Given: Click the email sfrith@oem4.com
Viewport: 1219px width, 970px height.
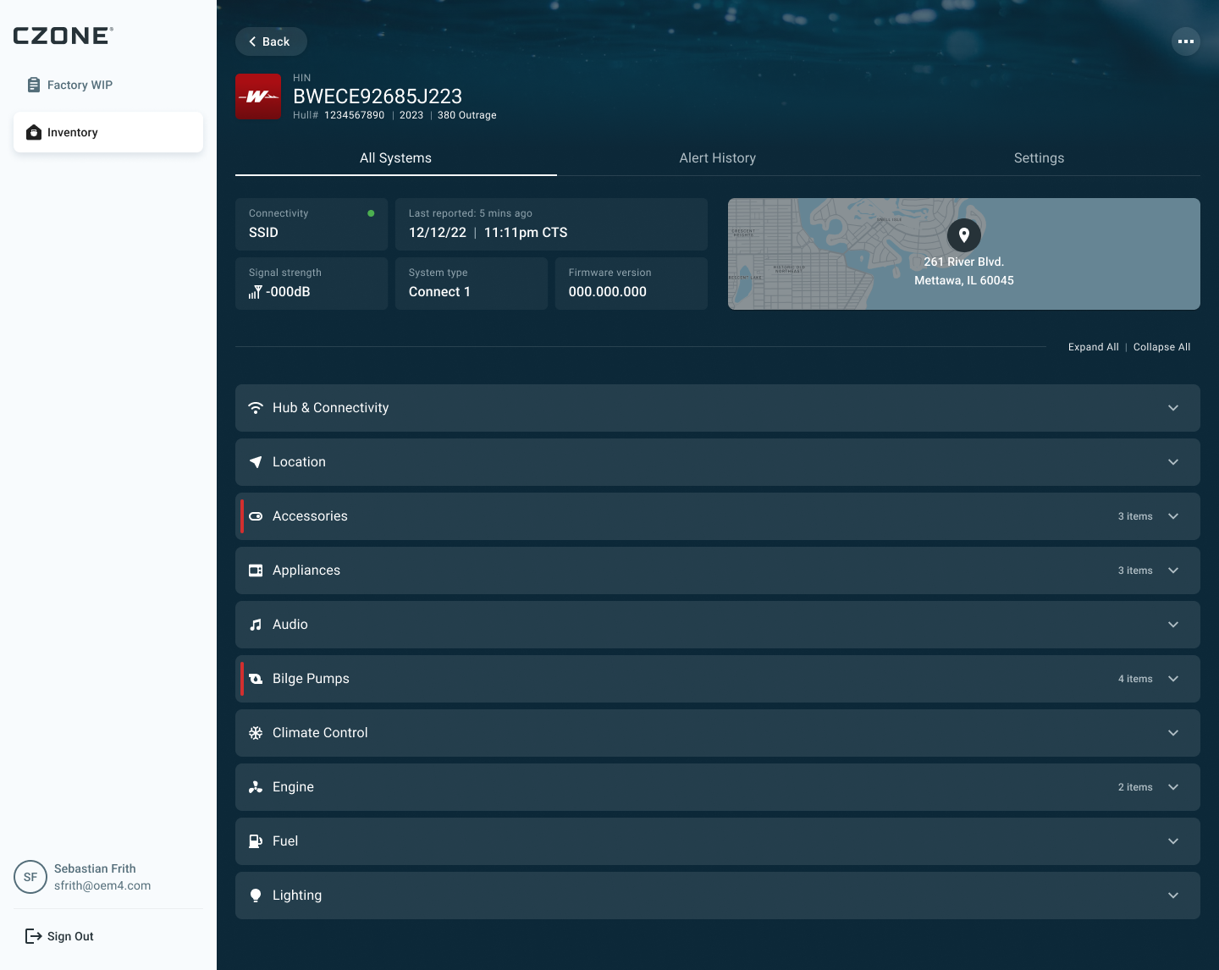Looking at the screenshot, I should [102, 886].
